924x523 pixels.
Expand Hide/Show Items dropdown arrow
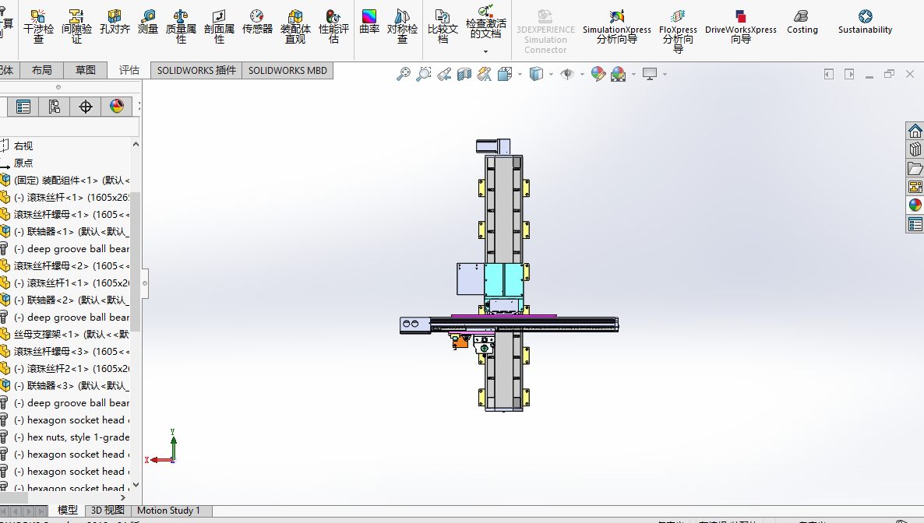[x=582, y=74]
